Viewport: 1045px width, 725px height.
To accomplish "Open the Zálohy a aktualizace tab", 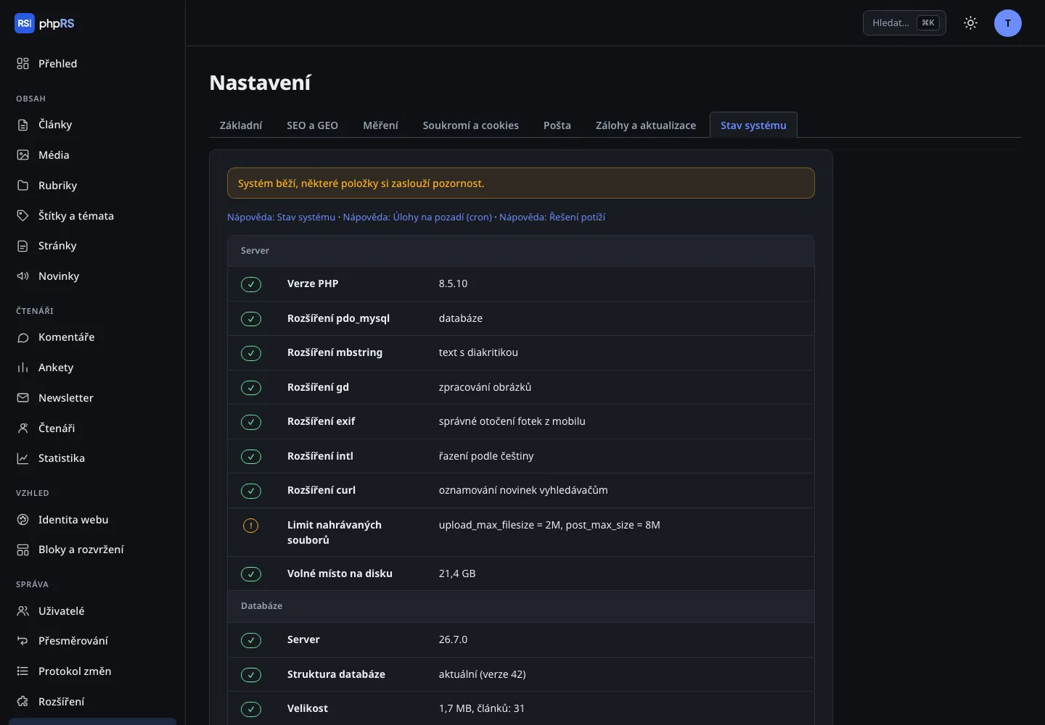I will coord(646,125).
